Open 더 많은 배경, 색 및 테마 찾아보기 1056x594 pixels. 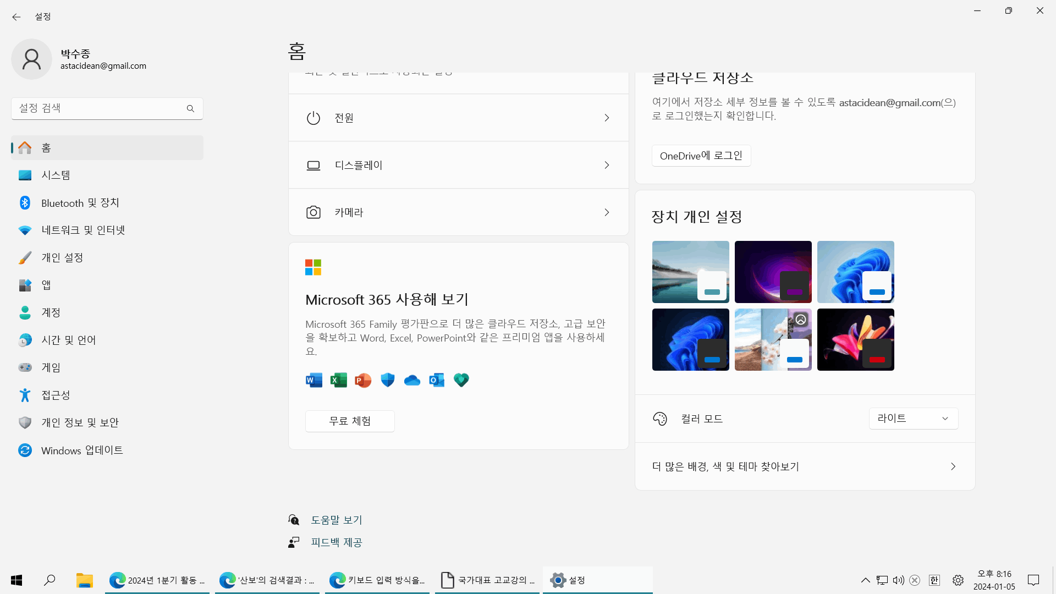pos(804,466)
